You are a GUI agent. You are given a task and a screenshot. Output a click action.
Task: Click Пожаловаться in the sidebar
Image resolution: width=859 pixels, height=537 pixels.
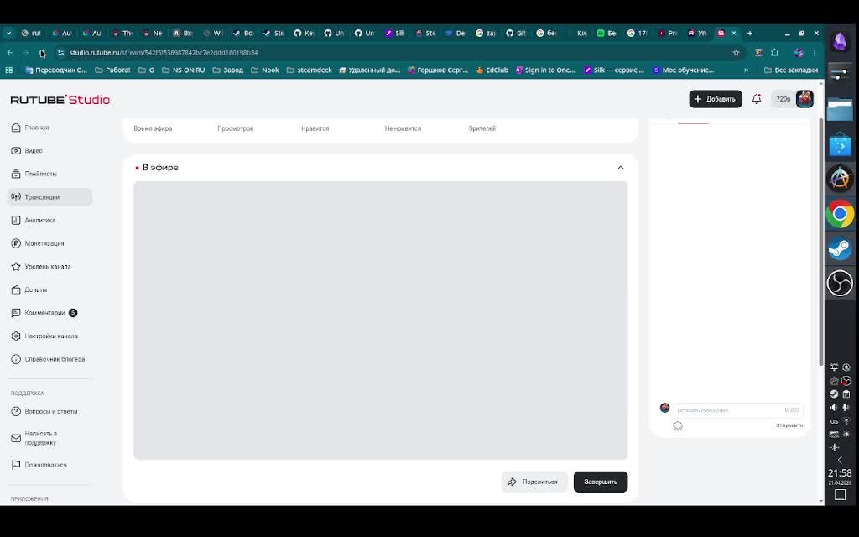point(39,465)
